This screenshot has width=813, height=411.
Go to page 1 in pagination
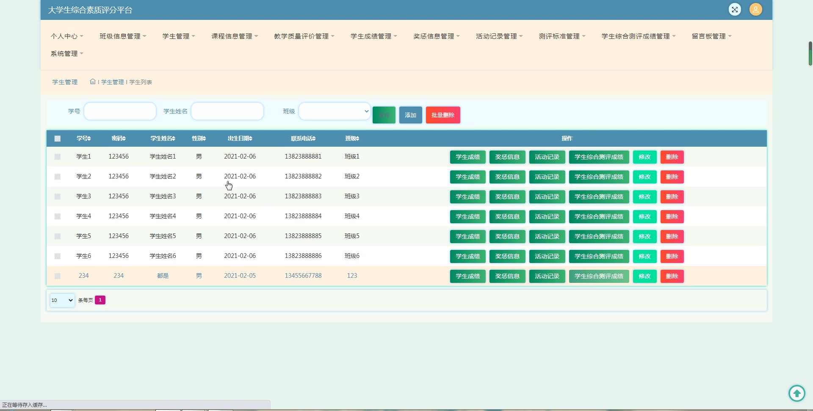point(100,300)
